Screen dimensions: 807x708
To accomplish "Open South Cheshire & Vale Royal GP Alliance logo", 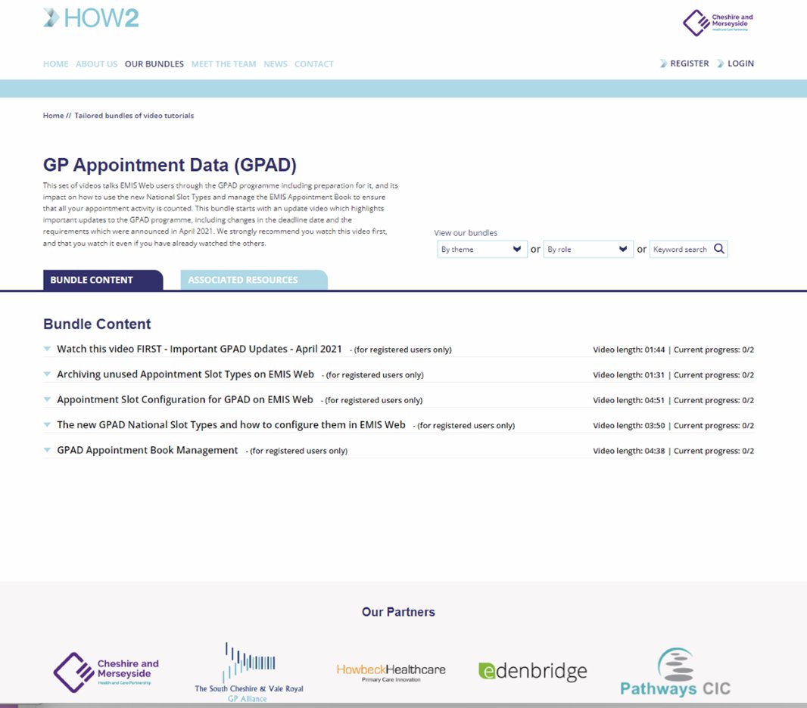I will (249, 672).
